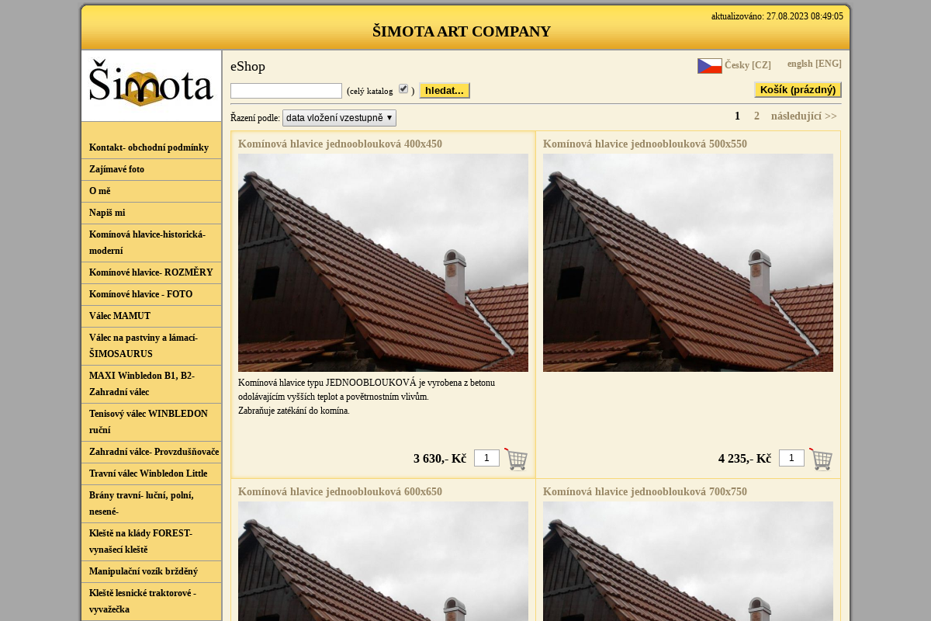Image resolution: width=931 pixels, height=621 pixels.
Task: Click the cart icon for the 500x550 chimney cap
Action: (x=821, y=459)
